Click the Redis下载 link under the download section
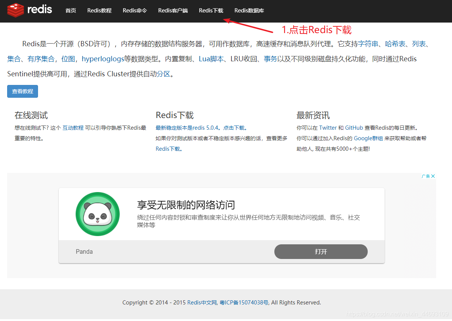The image size is (452, 321). point(168,149)
